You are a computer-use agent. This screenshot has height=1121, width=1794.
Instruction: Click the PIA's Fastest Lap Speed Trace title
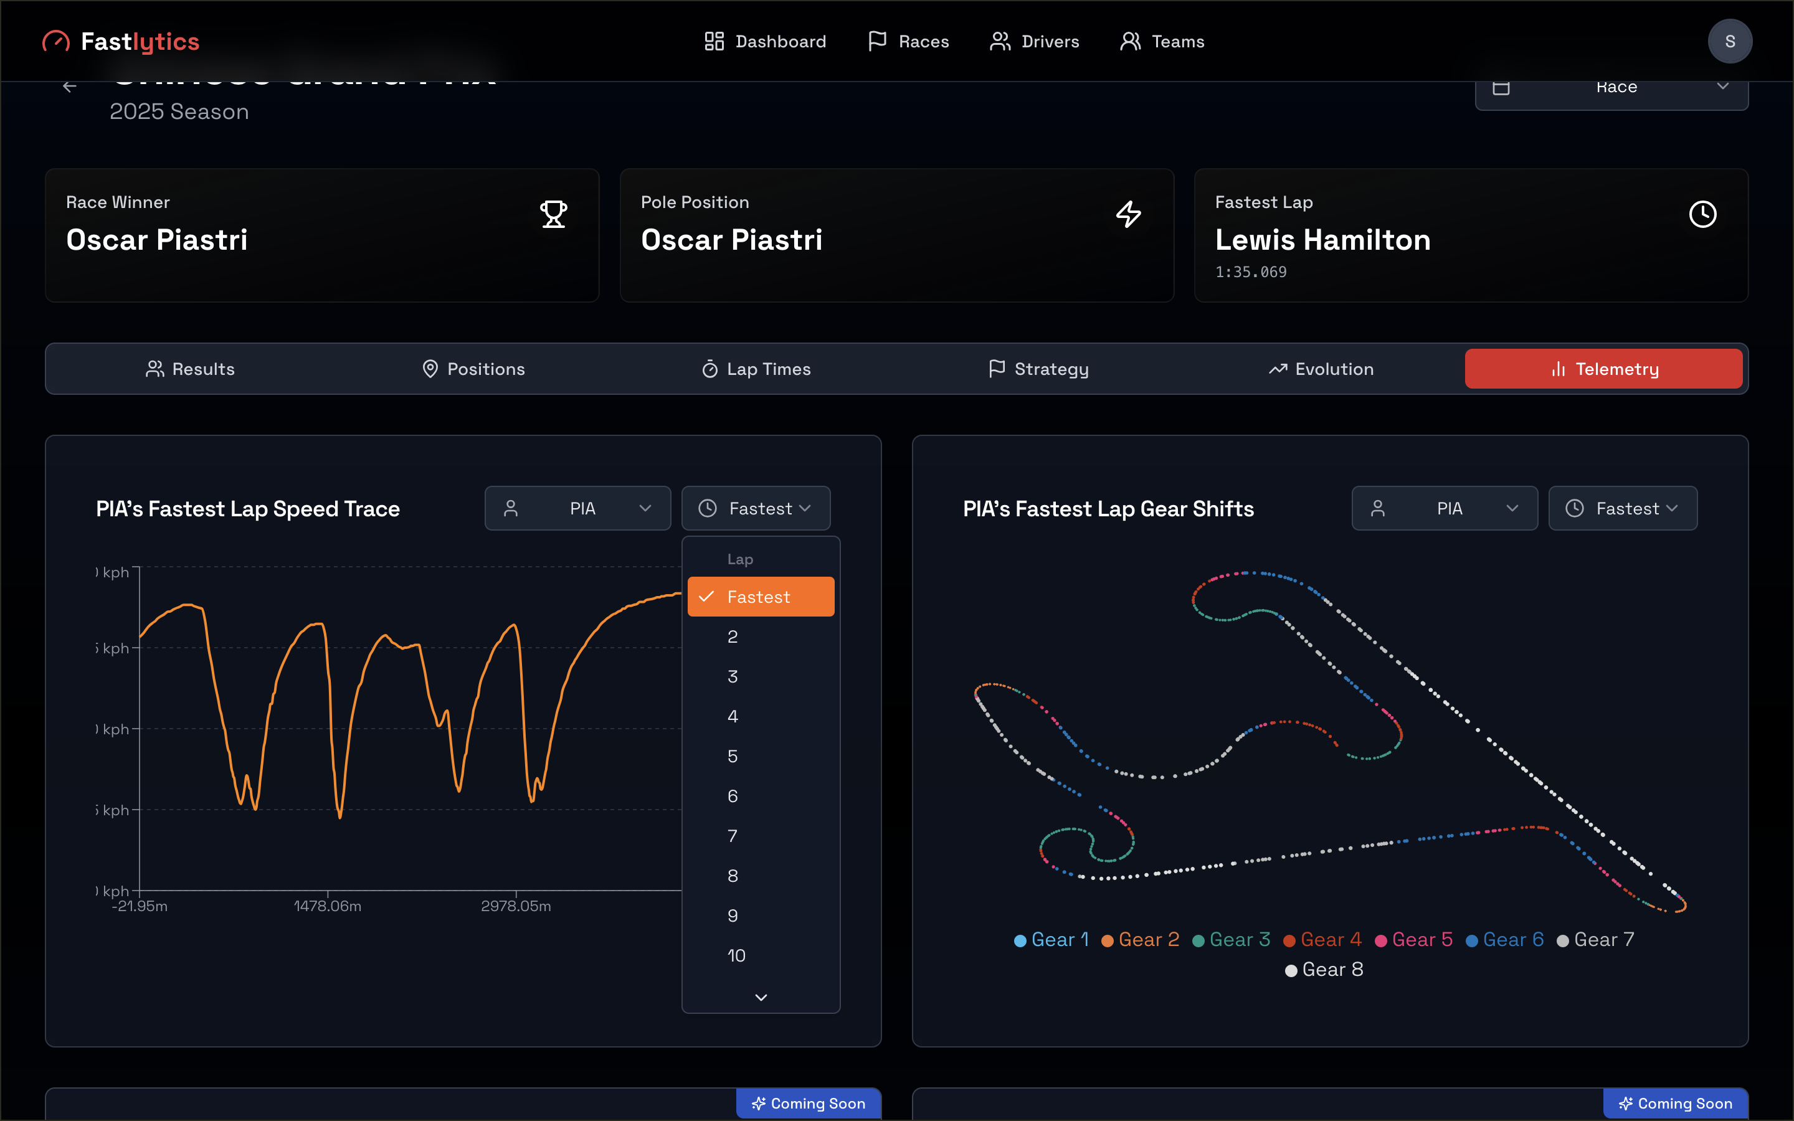[247, 509]
